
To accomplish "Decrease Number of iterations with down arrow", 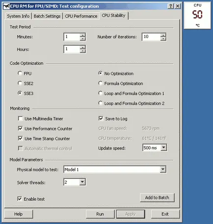I will 163,39.
